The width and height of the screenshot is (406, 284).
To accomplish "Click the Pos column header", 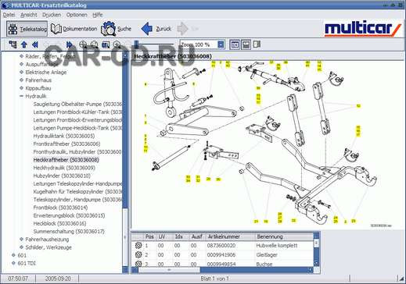I will [149, 236].
